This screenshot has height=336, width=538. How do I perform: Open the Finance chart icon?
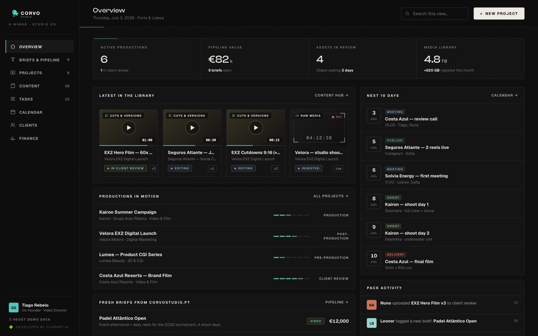coord(13,138)
